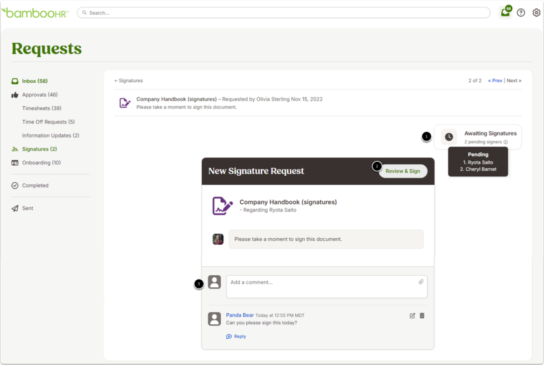544x365 pixels.
Task: Open Timesheets (39)
Action: click(x=41, y=108)
